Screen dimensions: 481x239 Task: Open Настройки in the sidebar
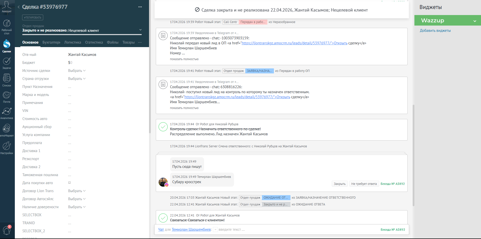coord(7,148)
